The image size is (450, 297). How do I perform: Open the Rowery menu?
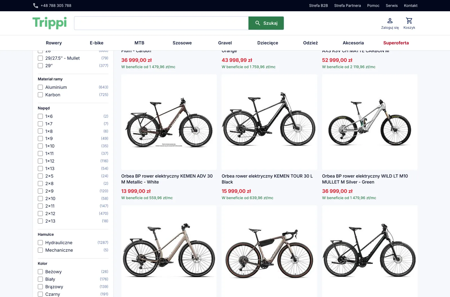(x=54, y=43)
